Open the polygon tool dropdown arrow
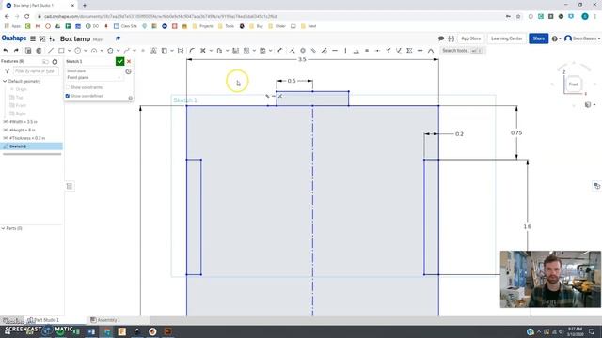Image resolution: width=602 pixels, height=338 pixels. click(118, 51)
